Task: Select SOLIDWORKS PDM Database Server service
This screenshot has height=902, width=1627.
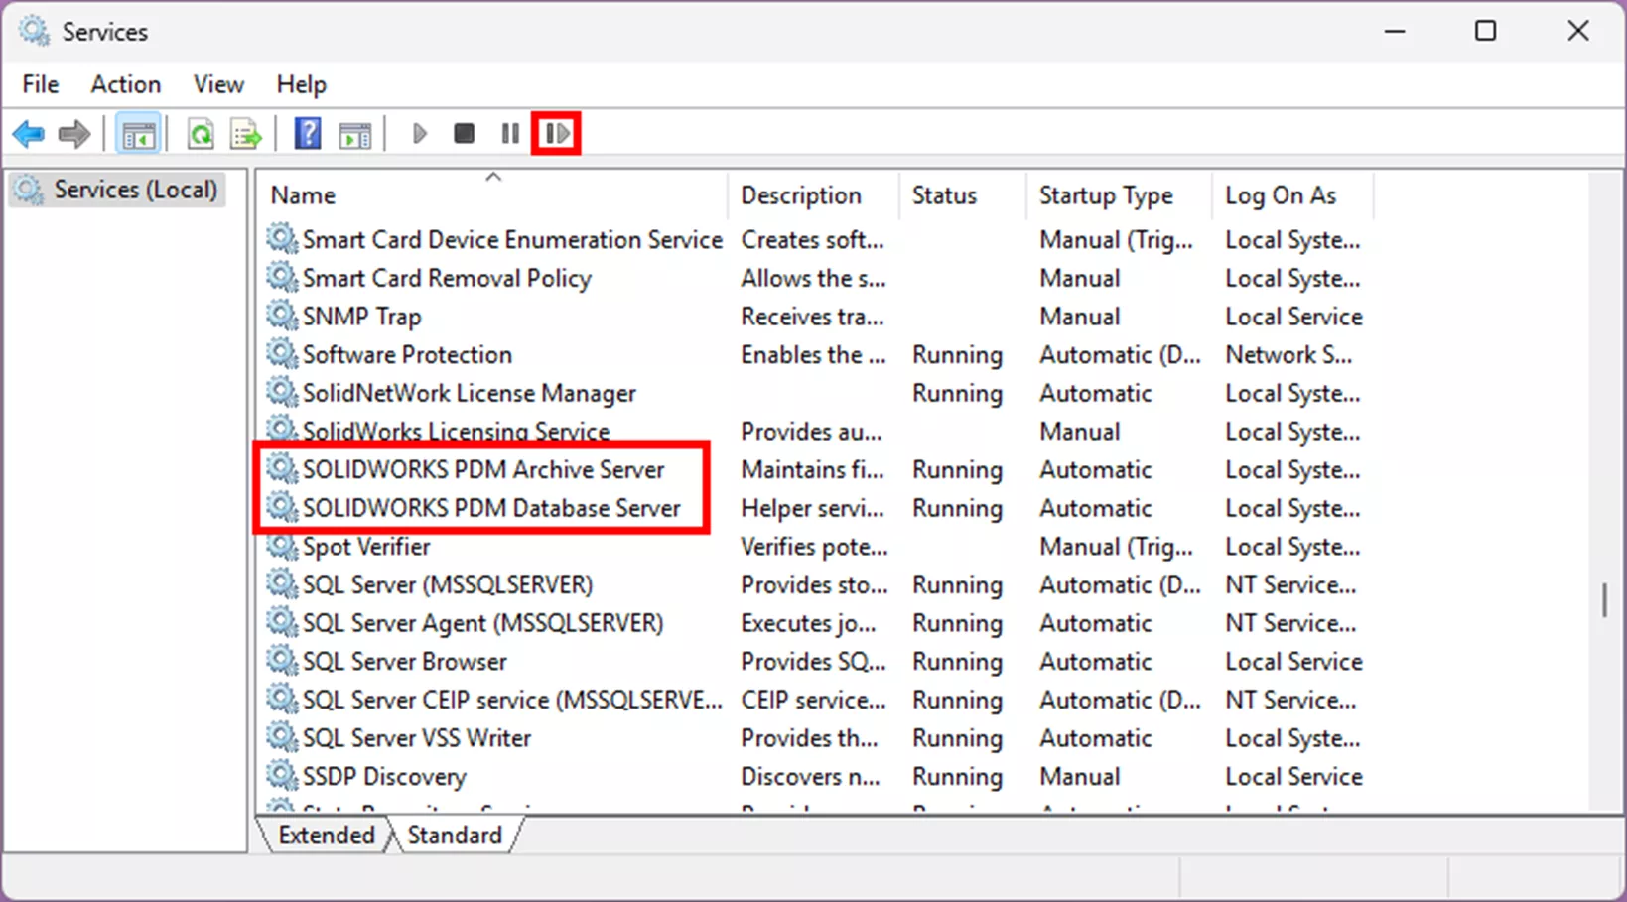Action: pyautogui.click(x=814, y=508)
